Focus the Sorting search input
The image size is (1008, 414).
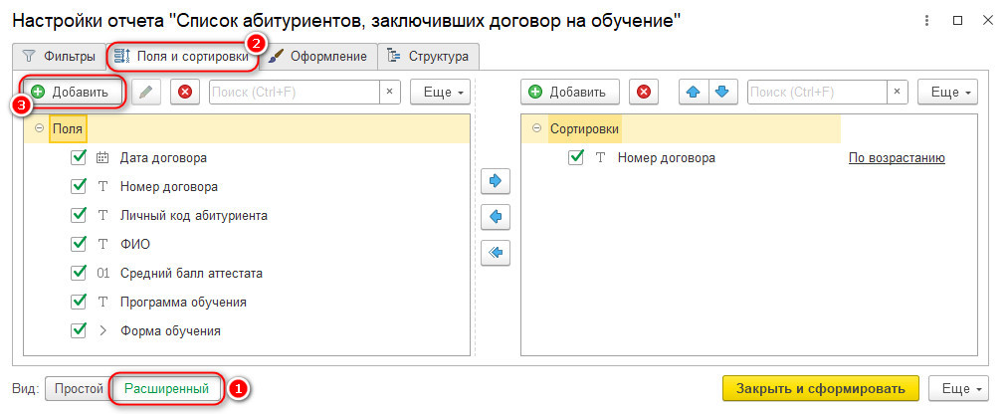[818, 92]
